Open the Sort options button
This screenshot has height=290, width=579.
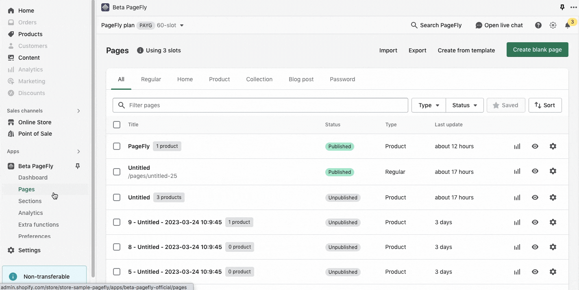(x=545, y=105)
